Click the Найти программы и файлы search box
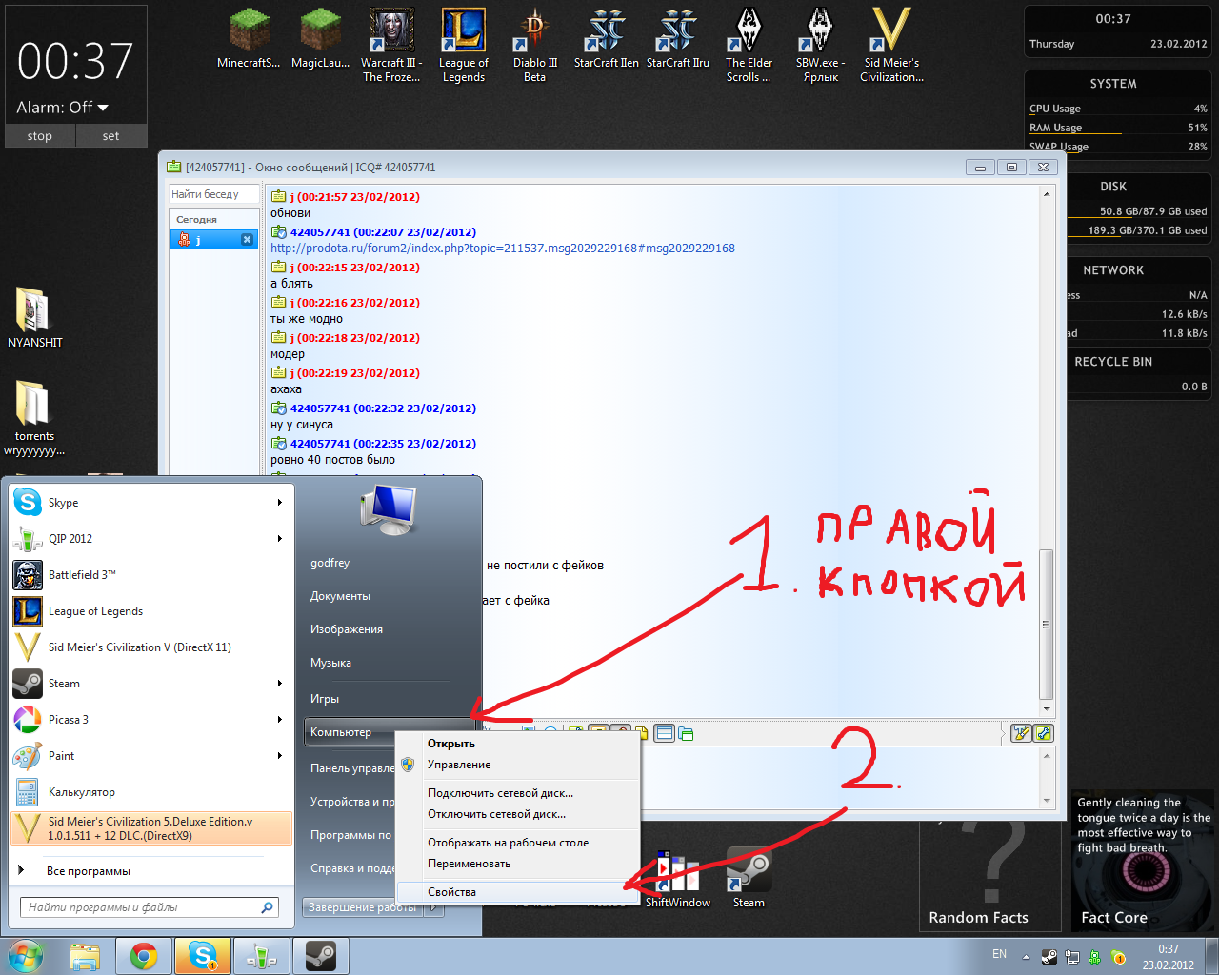The image size is (1219, 975). 143,907
